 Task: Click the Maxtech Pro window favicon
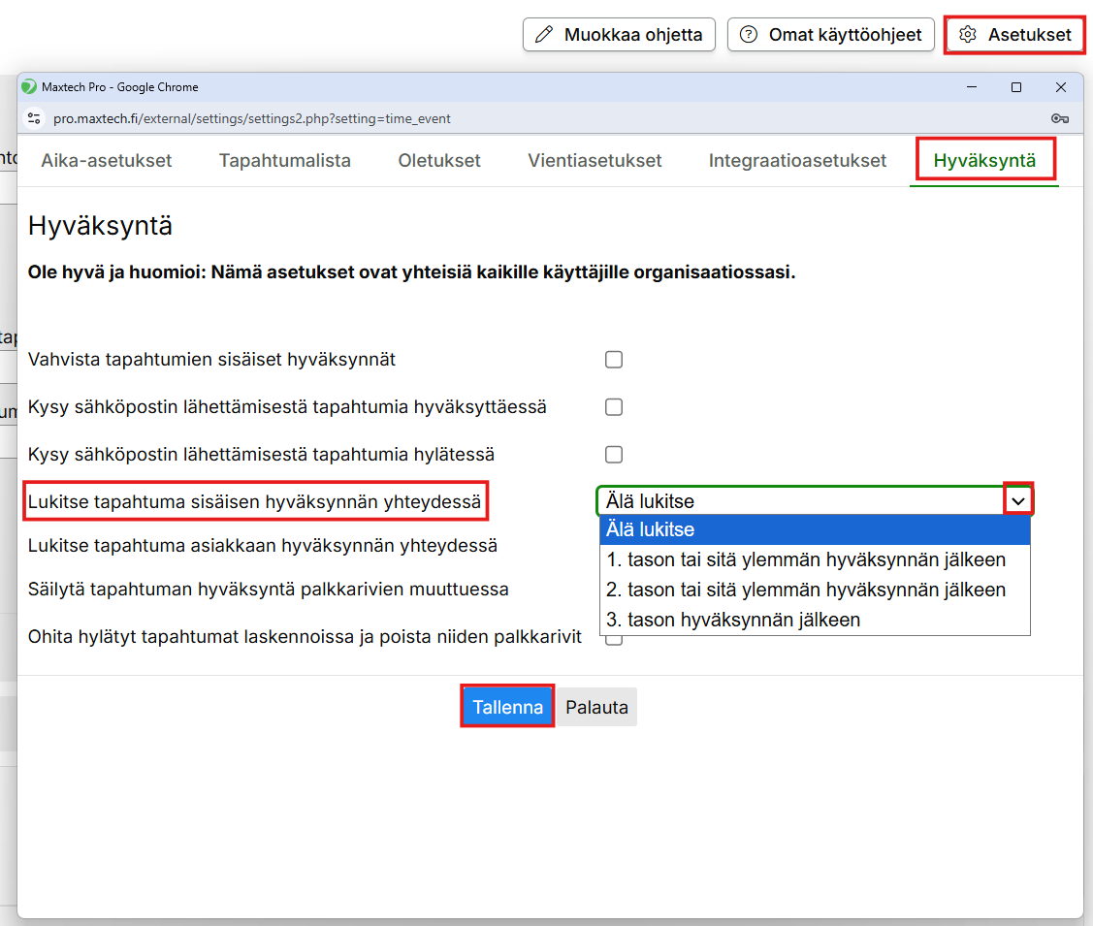coord(29,87)
